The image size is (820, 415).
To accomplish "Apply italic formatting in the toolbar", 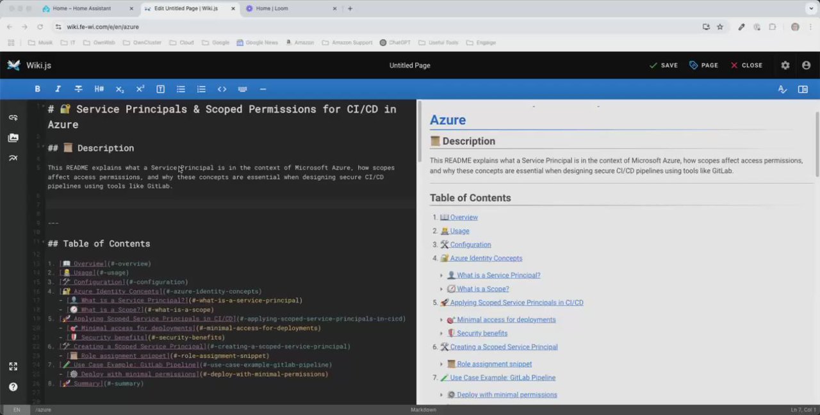I will click(x=58, y=89).
